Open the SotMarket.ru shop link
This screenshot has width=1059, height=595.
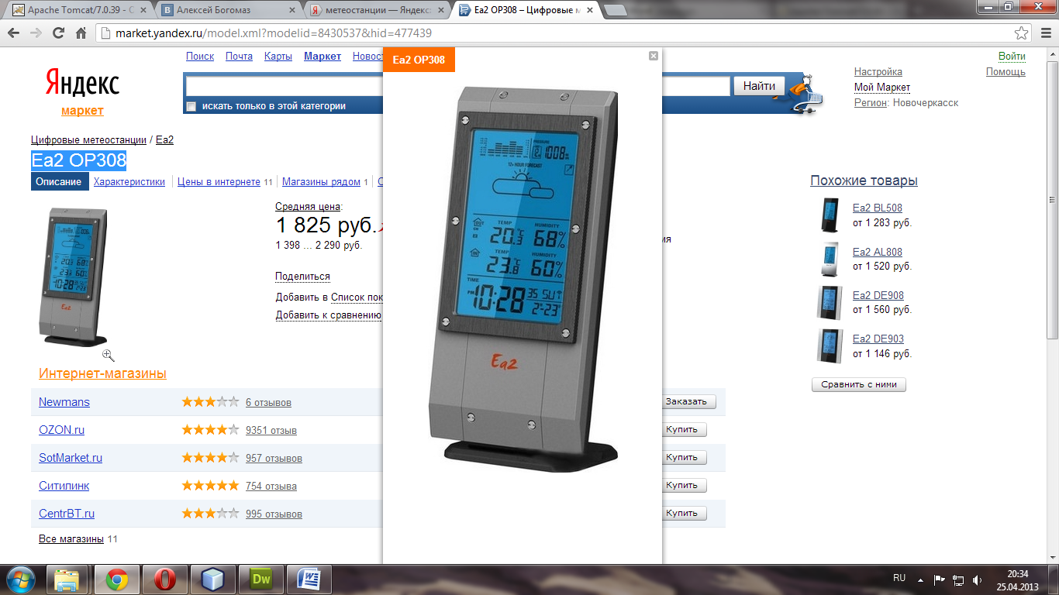pyautogui.click(x=71, y=458)
